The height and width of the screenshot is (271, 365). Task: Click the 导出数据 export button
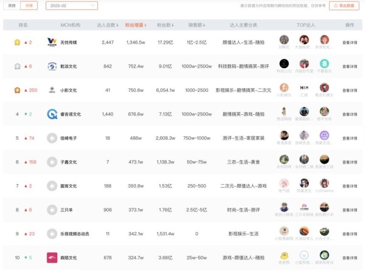[x=344, y=5]
